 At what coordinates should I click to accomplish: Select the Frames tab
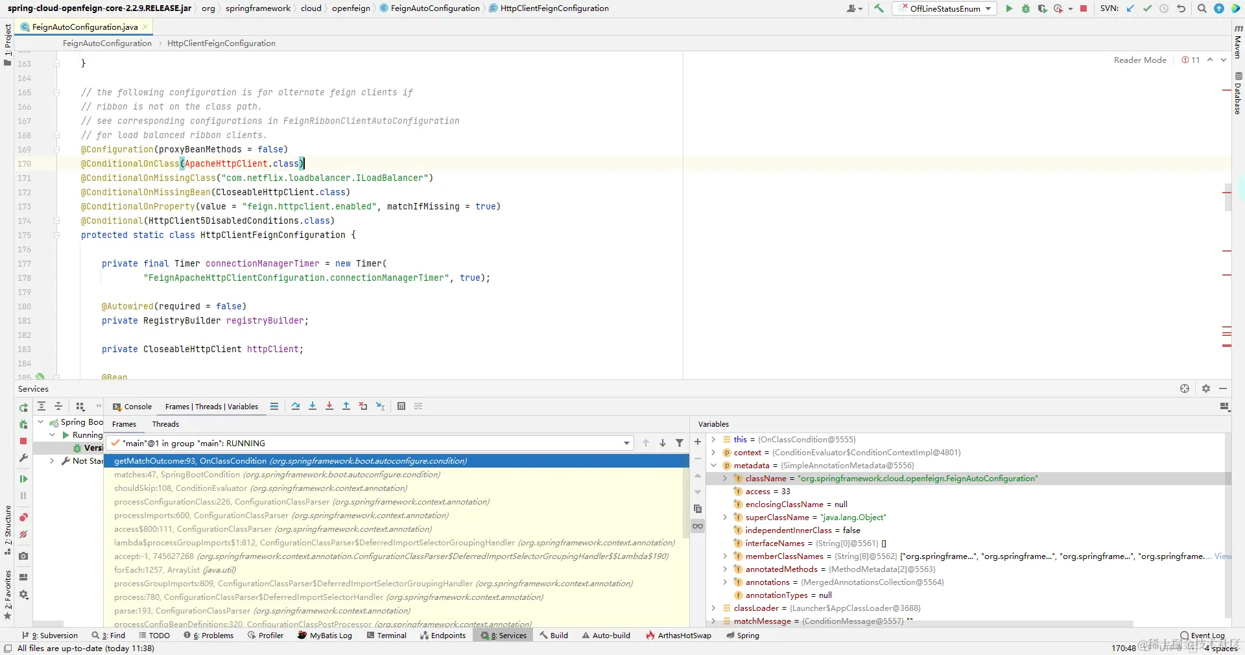click(x=124, y=423)
